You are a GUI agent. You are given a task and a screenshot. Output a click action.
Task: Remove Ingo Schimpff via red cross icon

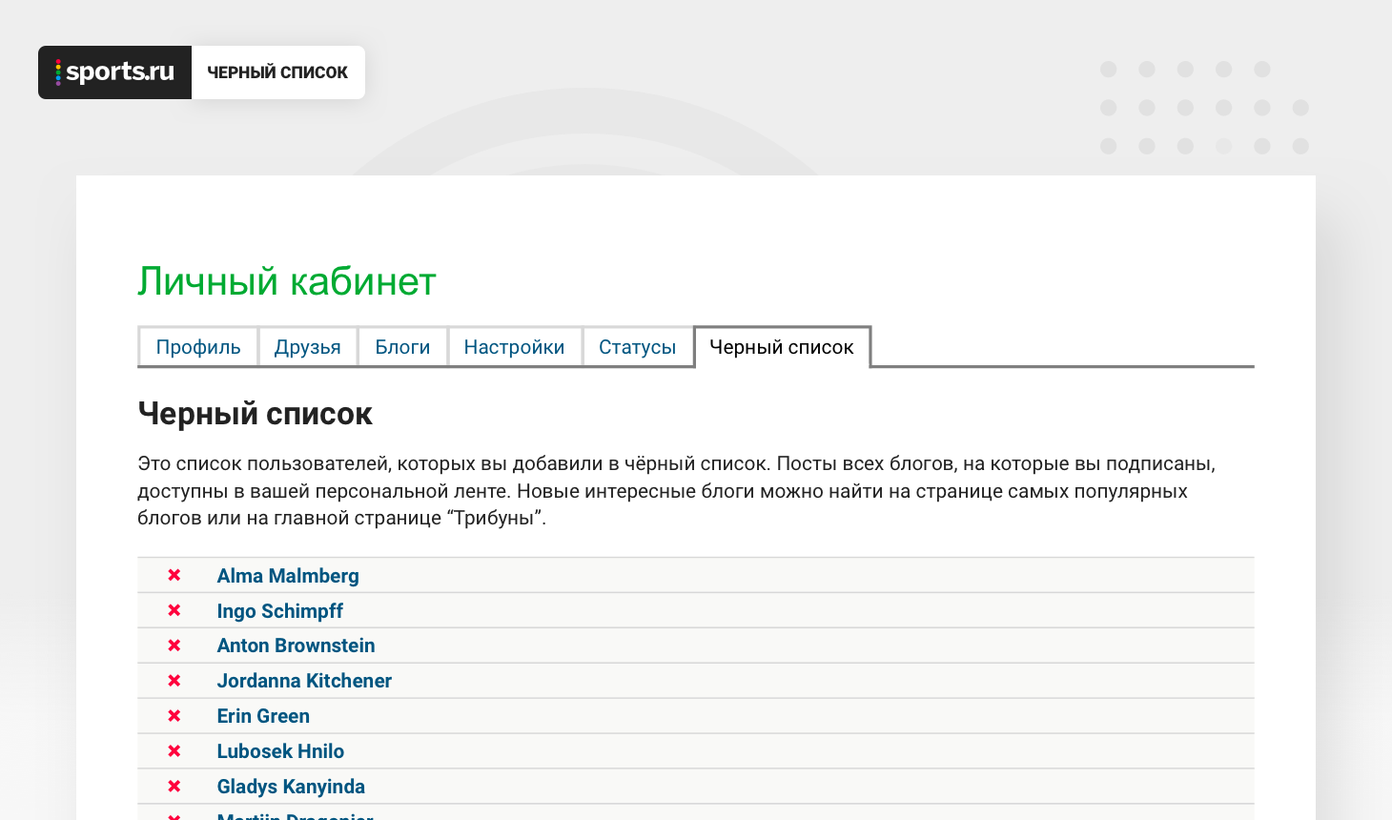coord(174,610)
